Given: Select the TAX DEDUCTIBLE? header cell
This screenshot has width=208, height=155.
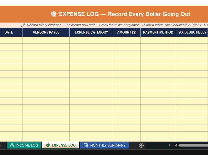Looking at the screenshot, I should click(192, 32).
